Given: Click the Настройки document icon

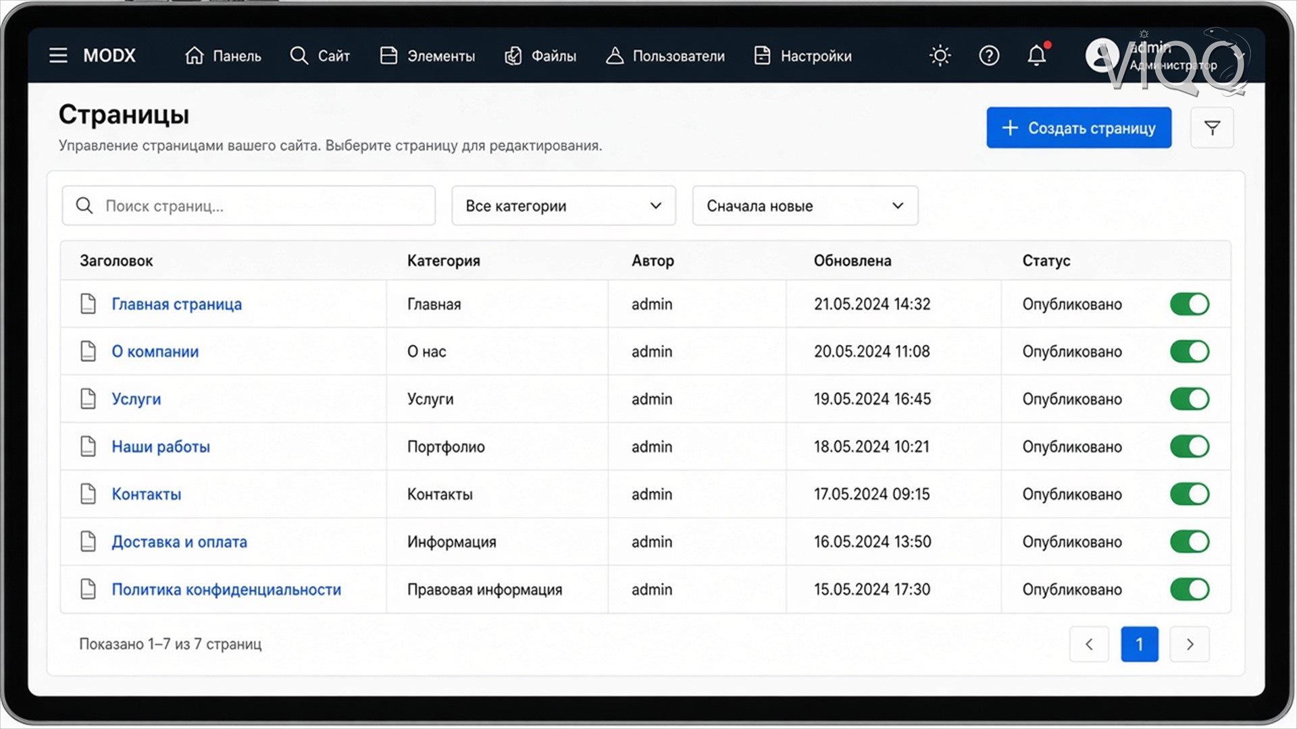Looking at the screenshot, I should pos(762,55).
